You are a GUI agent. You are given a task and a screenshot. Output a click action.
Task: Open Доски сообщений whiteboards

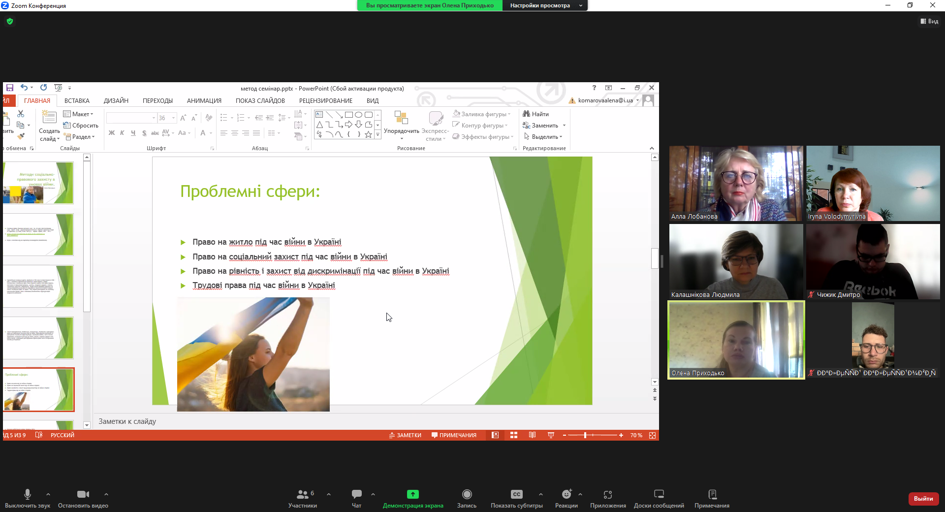(x=659, y=498)
